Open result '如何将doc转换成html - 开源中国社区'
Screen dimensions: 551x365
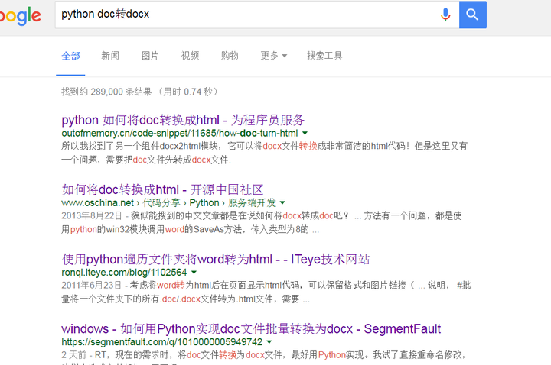pos(162,189)
